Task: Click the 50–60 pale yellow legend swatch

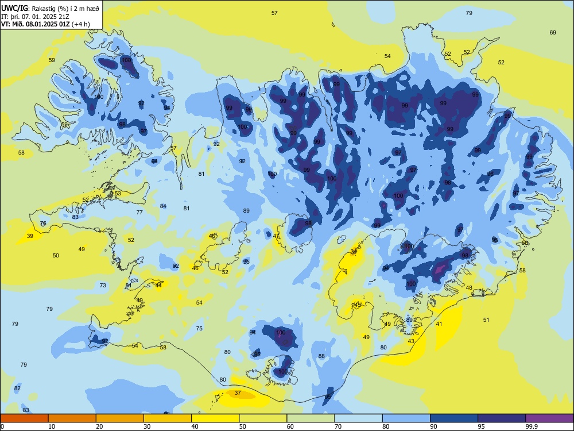Action: pos(263,418)
